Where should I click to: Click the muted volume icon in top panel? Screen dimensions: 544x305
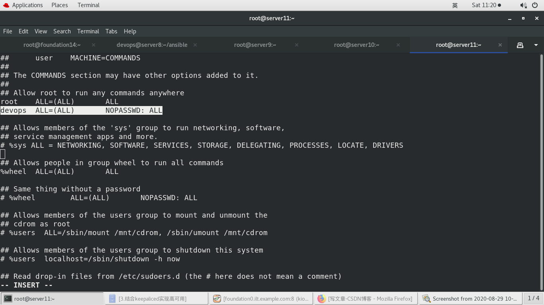pos(522,5)
